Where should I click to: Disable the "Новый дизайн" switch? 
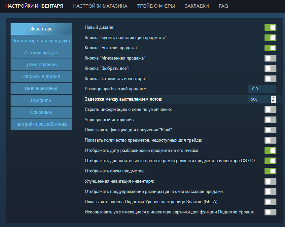[x=270, y=27]
